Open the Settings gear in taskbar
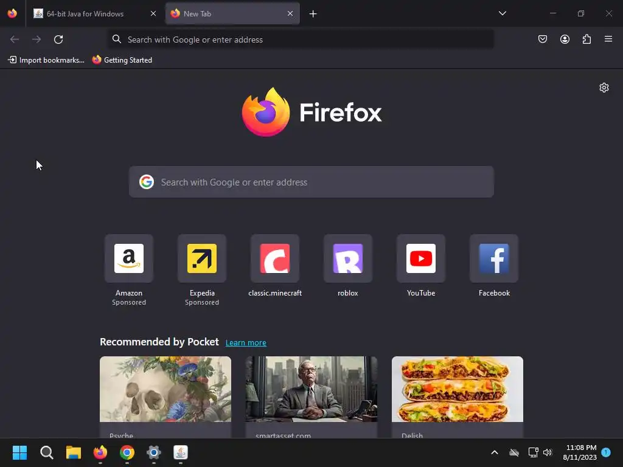Viewport: 623px width, 467px height. point(154,452)
